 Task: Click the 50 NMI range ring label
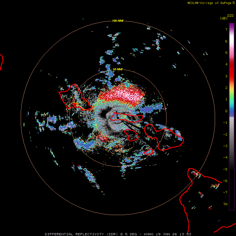[118, 69]
